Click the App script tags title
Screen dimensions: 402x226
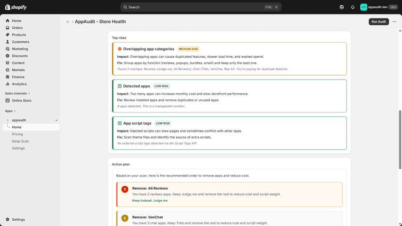[137, 123]
